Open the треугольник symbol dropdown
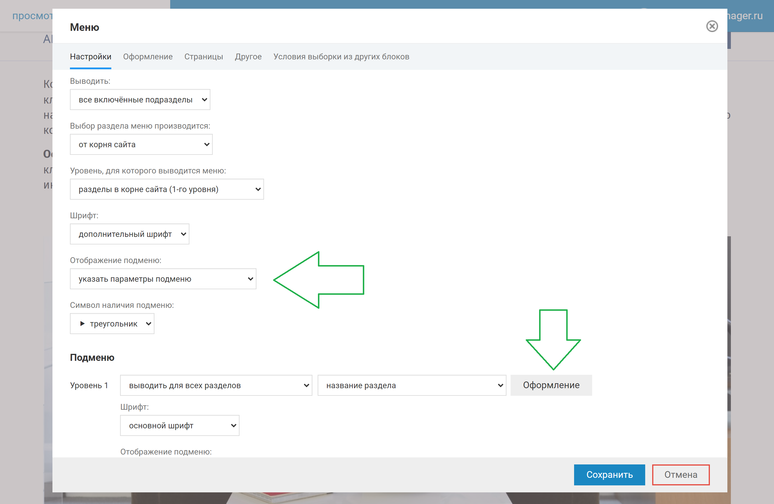 112,324
